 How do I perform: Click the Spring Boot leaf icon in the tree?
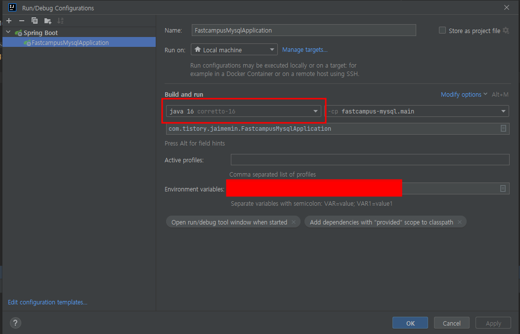[18, 33]
